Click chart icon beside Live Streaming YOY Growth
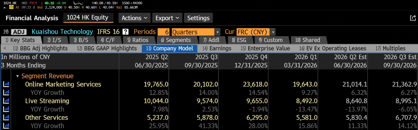 click(6, 109)
